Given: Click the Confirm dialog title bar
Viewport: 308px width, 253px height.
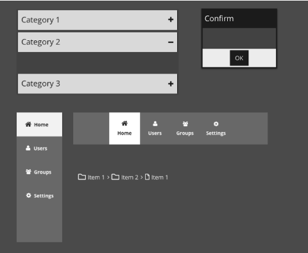Looking at the screenshot, I should point(239,19).
